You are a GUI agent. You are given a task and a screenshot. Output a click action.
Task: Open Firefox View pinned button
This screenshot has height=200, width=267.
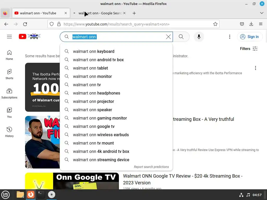click(x=5, y=13)
